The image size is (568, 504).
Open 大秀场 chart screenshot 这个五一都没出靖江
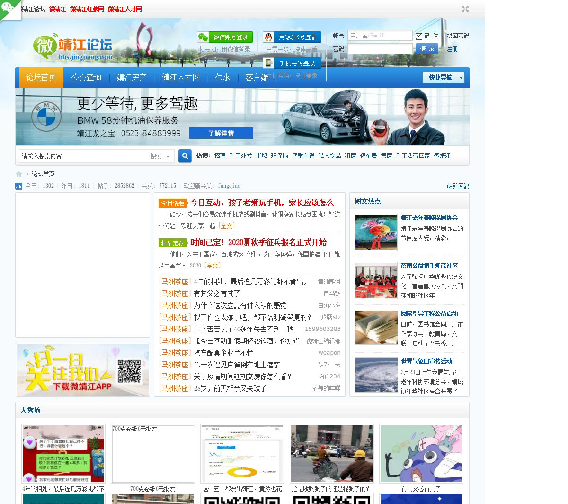(x=242, y=454)
